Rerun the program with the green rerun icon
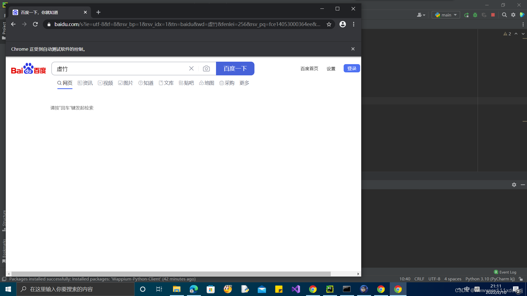 point(467,15)
